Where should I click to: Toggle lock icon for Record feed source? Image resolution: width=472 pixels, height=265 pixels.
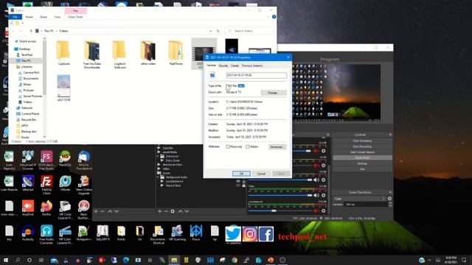(x=244, y=185)
